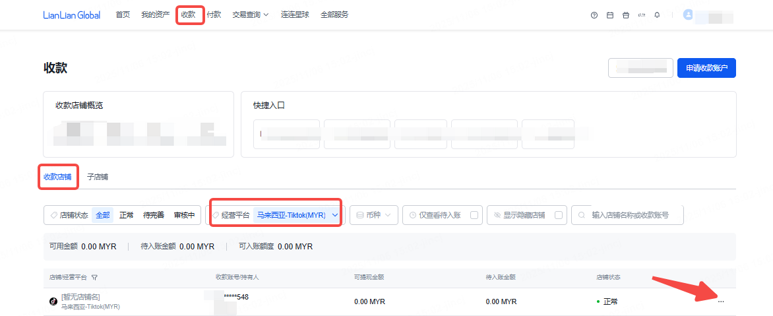Switch to the 收款店铺 tab

58,177
